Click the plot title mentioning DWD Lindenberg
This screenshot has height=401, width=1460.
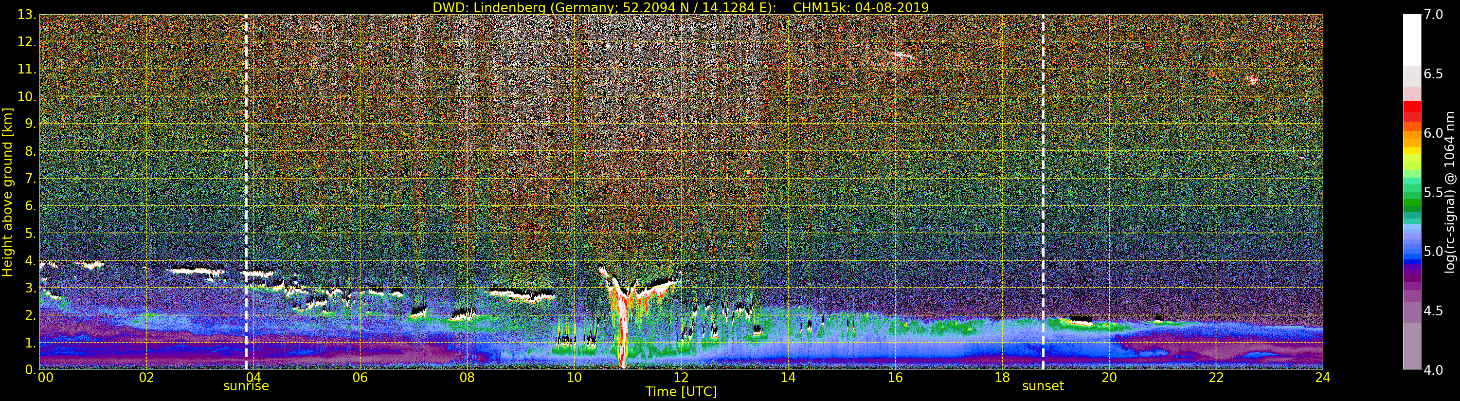click(x=680, y=7)
